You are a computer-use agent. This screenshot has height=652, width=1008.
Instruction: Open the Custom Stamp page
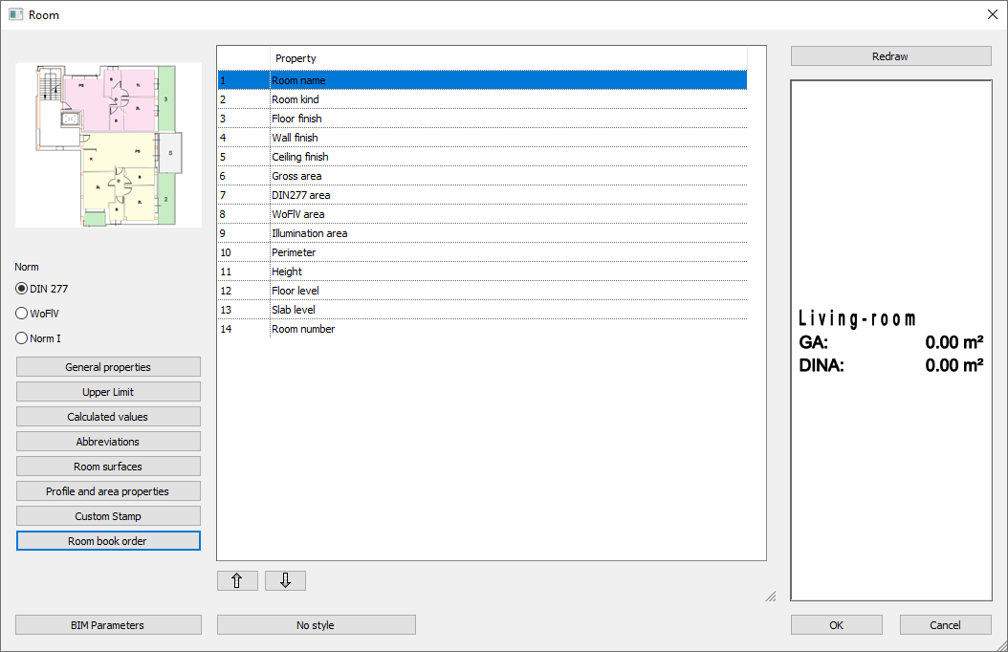[108, 516]
